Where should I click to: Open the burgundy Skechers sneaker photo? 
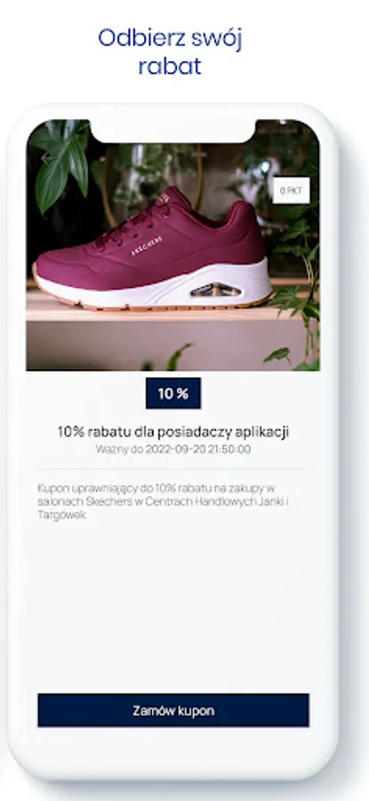(173, 246)
